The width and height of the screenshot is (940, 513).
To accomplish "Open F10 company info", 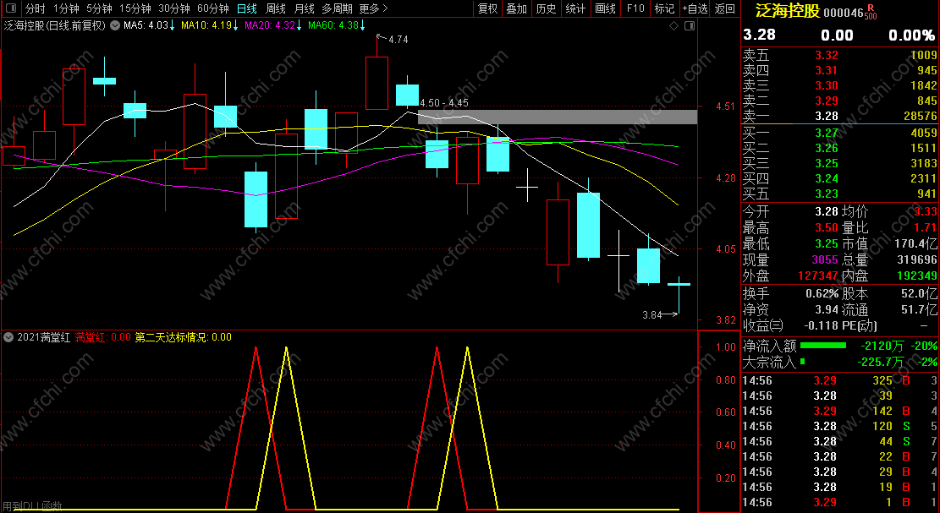I will click(635, 8).
